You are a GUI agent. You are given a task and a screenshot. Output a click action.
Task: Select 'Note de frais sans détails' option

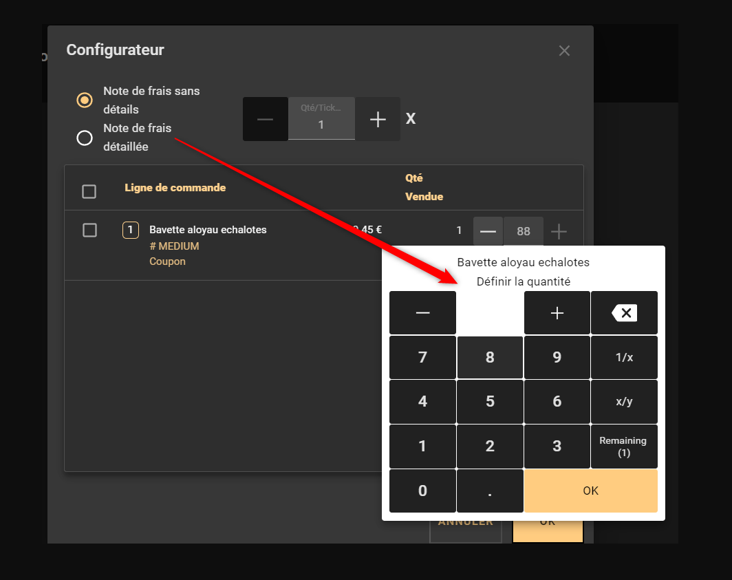tap(85, 100)
